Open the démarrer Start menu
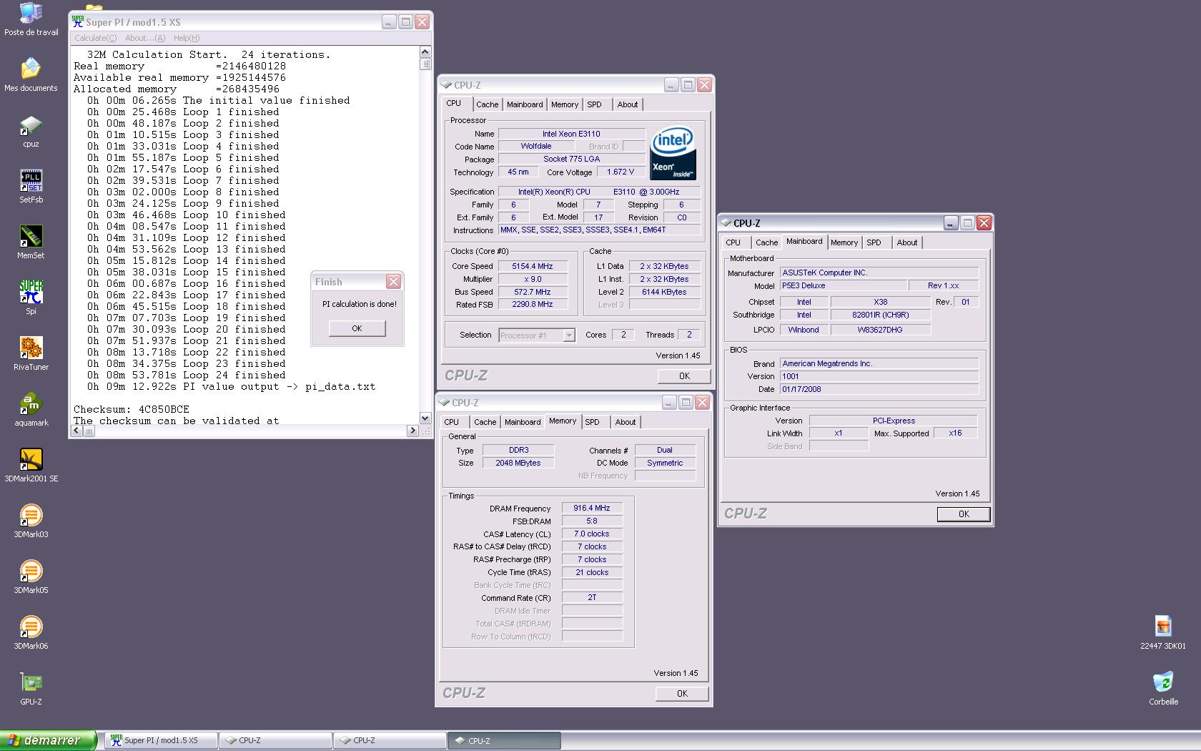The height and width of the screenshot is (751, 1201). [48, 740]
